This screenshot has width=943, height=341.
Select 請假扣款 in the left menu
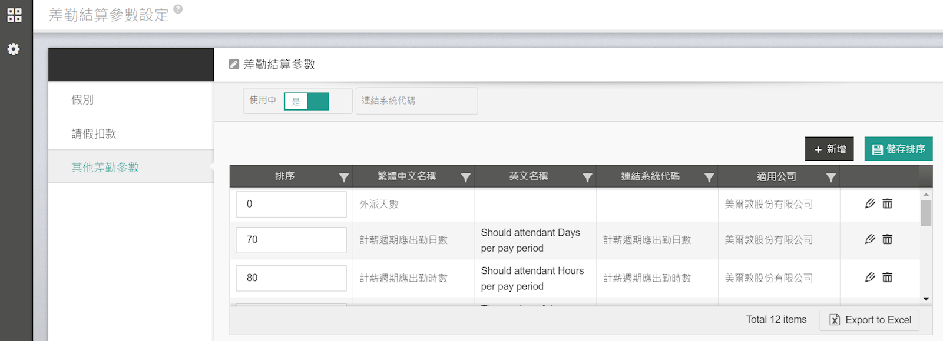point(94,134)
